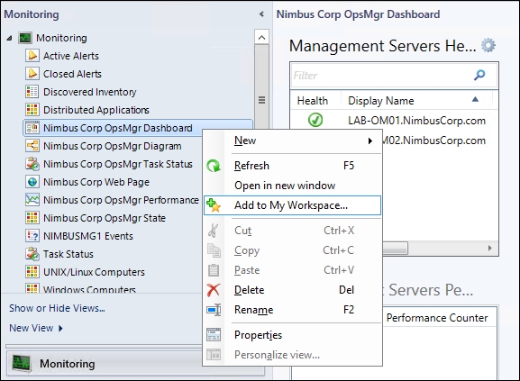The height and width of the screenshot is (381, 520).
Task: Select Nimbus Corp OpsMgr Diagram
Action: 112,146
